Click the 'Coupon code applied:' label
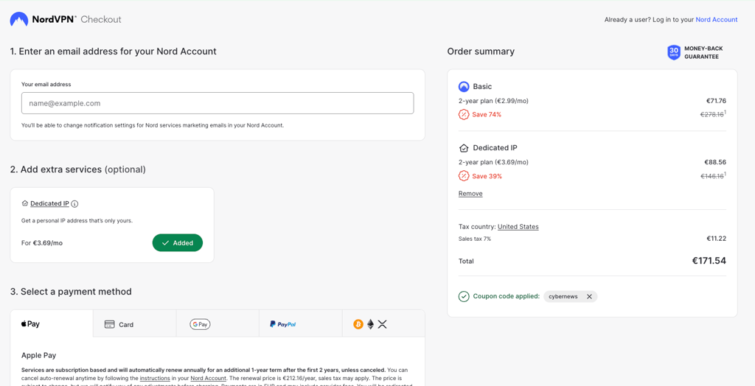Image resolution: width=755 pixels, height=386 pixels. [x=506, y=296]
